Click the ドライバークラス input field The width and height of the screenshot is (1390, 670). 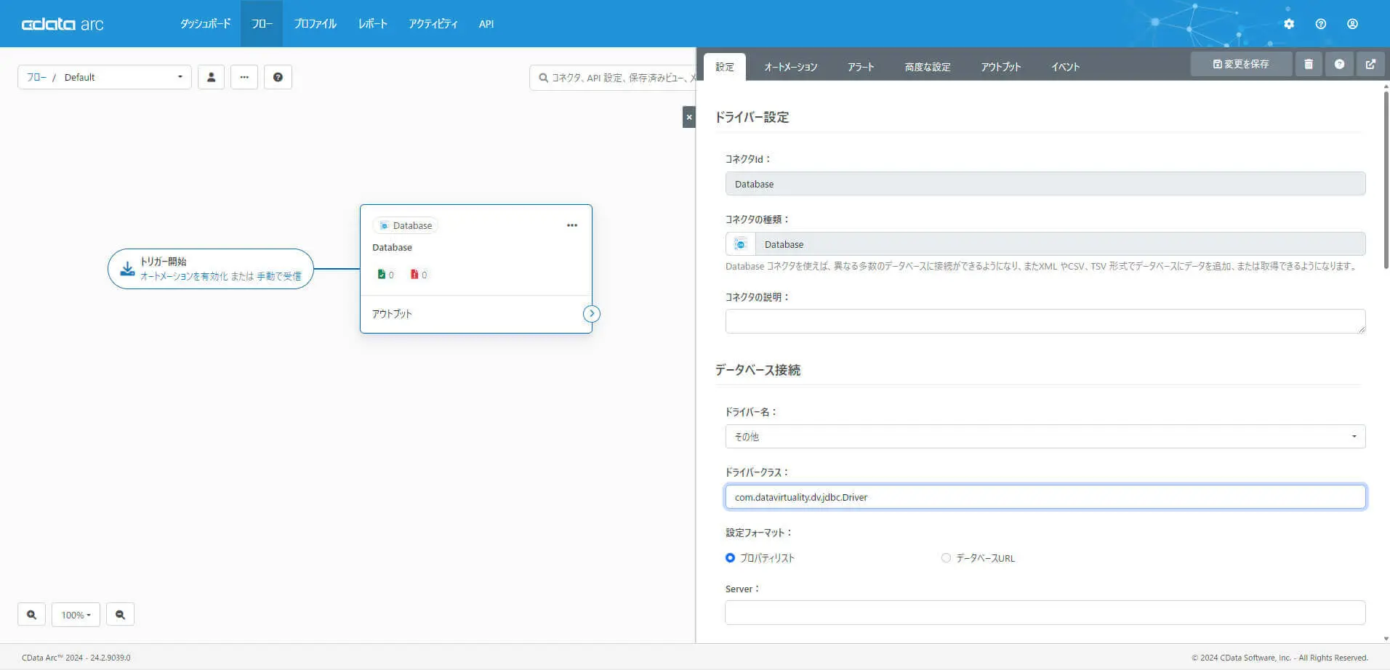coord(1045,497)
